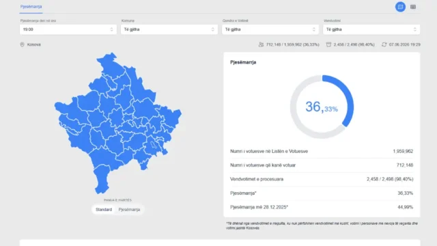Click the refresh timestamp icon
Image resolution: width=437 pixels, height=246 pixels.
[384, 44]
